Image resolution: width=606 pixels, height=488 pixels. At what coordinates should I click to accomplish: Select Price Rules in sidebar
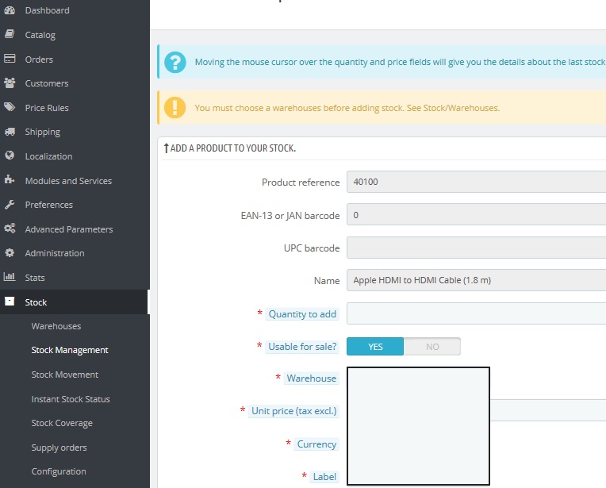pos(47,108)
